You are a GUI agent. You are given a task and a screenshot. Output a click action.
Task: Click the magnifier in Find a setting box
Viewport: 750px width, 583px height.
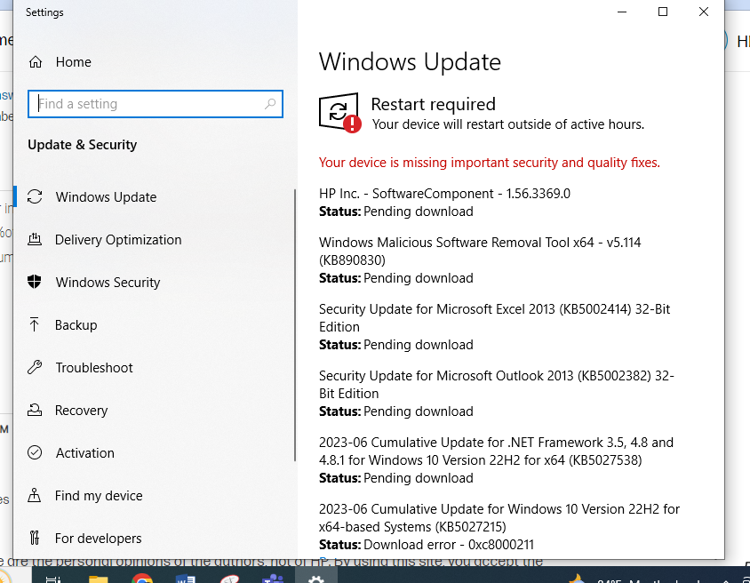[269, 104]
